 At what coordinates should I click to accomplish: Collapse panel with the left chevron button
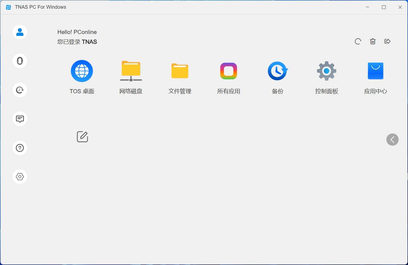pyautogui.click(x=392, y=140)
